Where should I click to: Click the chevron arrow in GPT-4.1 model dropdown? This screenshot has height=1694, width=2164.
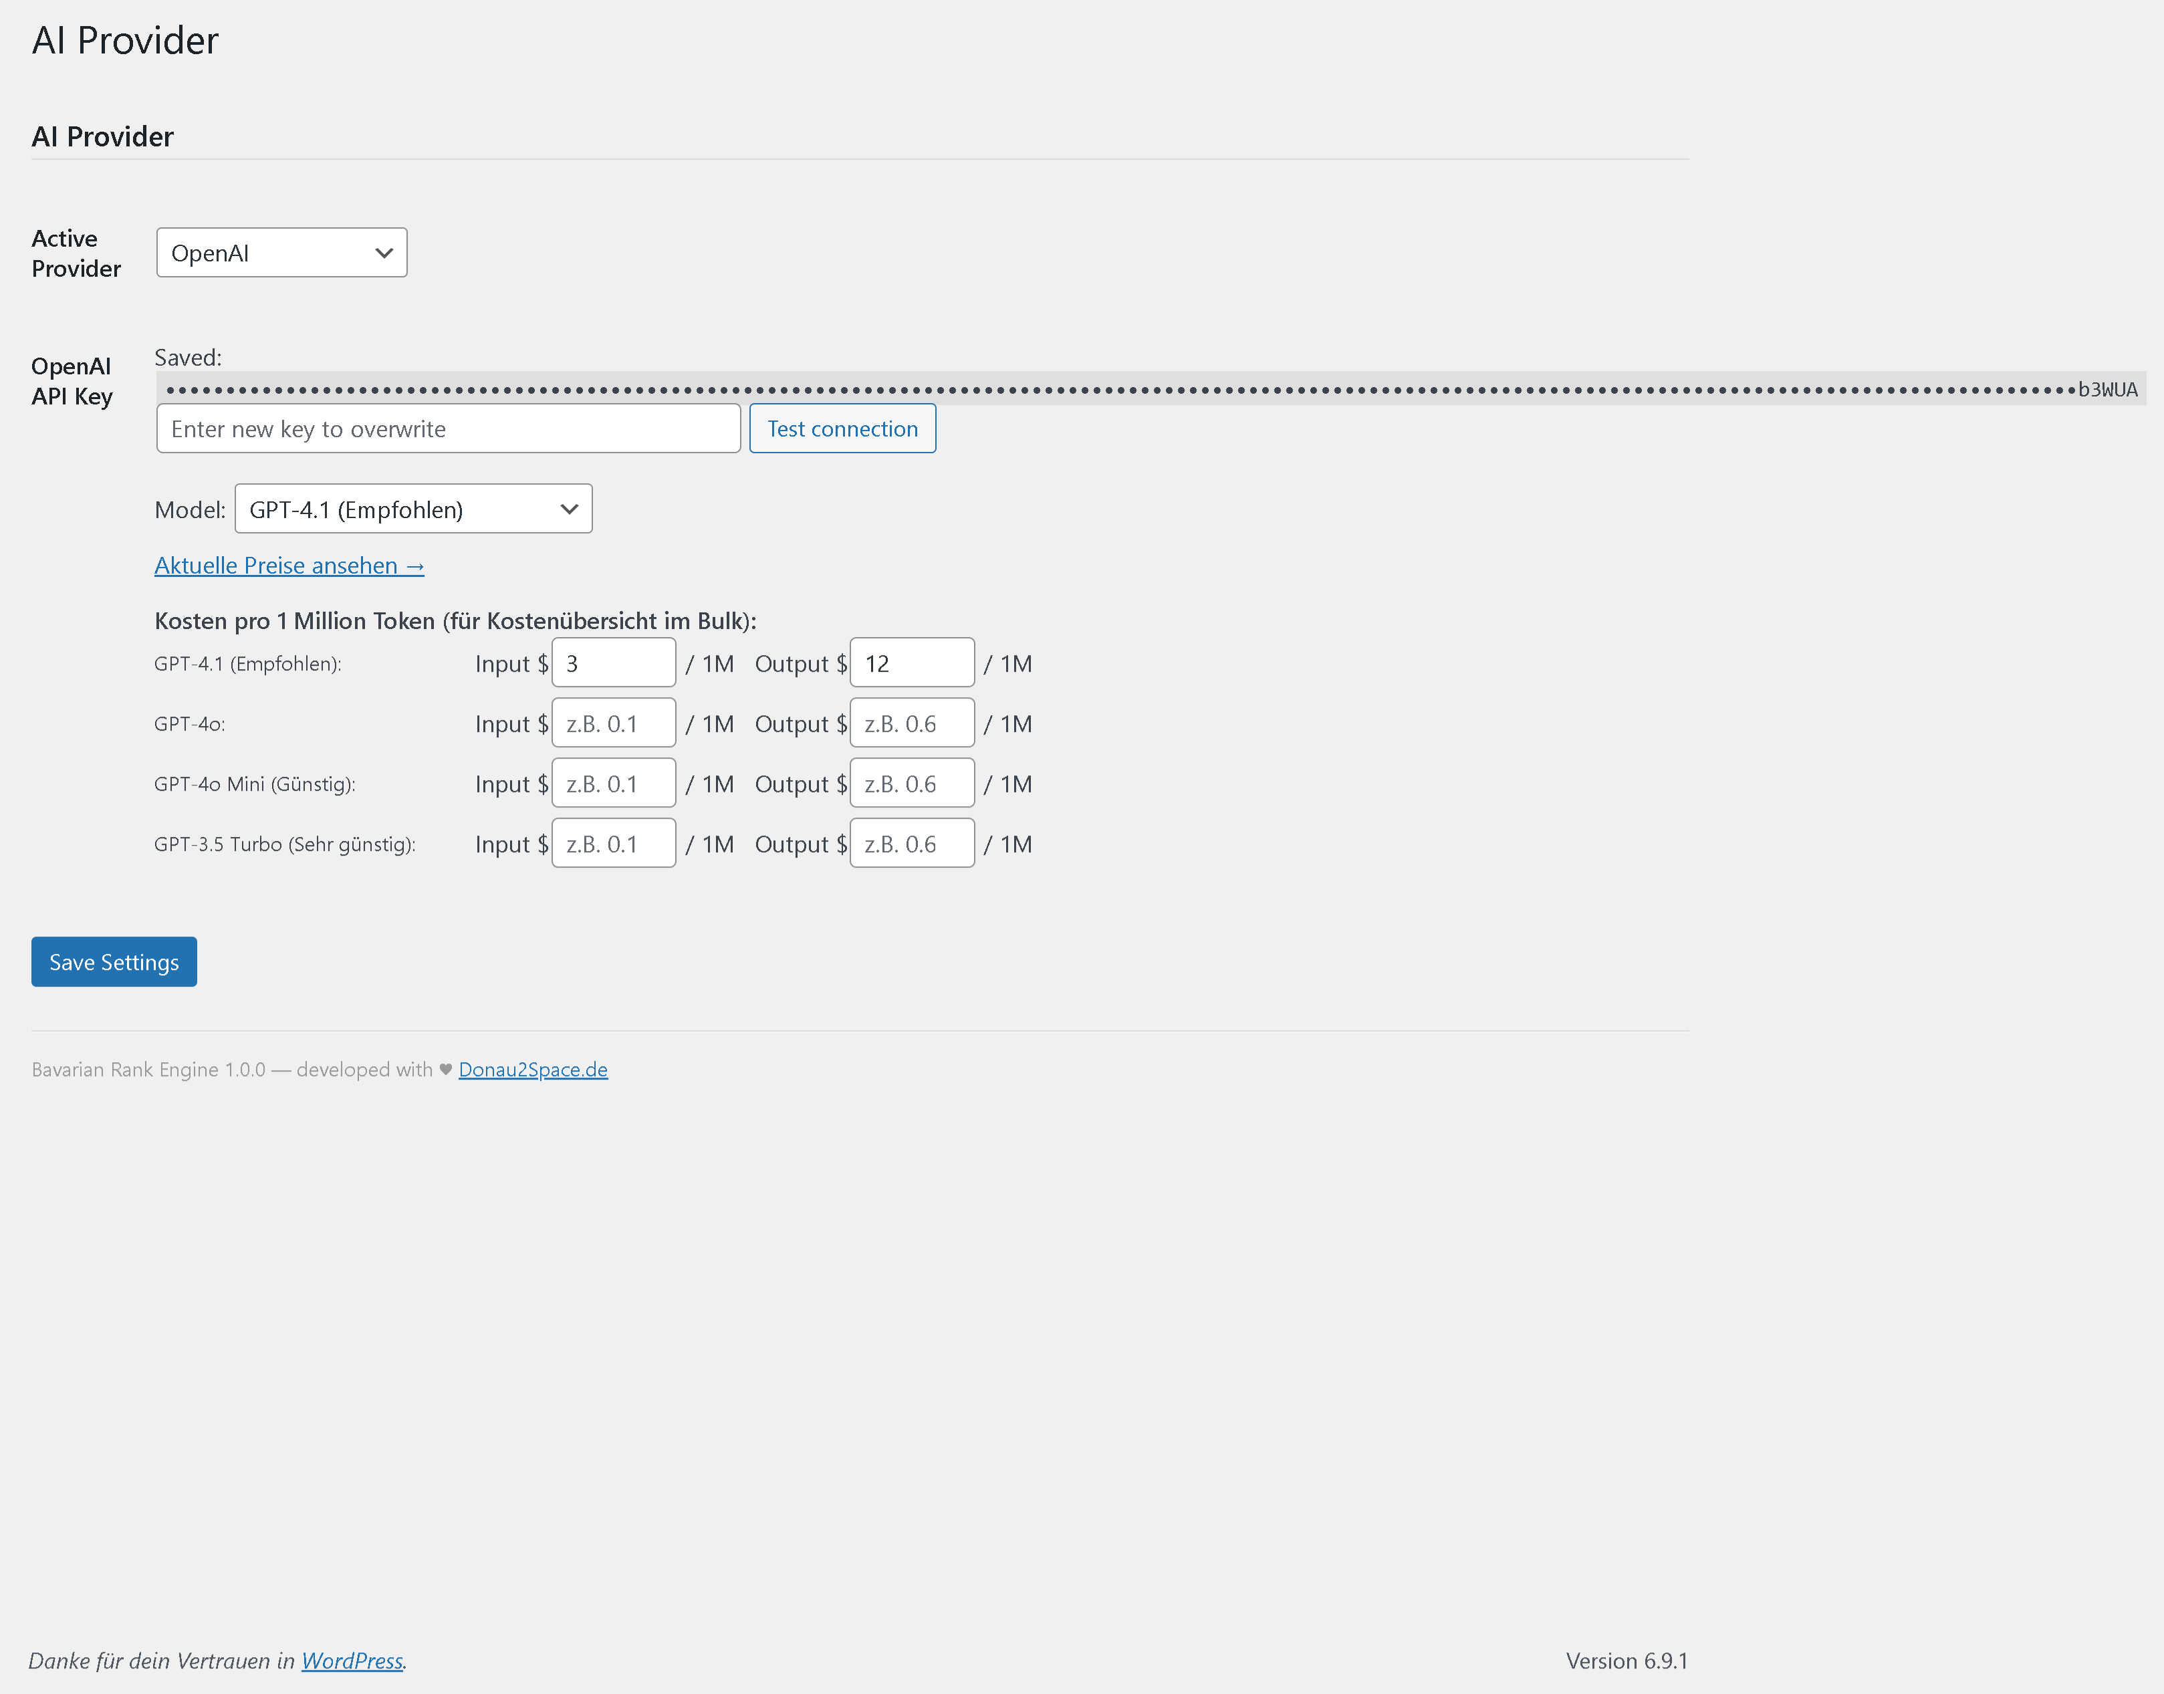click(568, 510)
